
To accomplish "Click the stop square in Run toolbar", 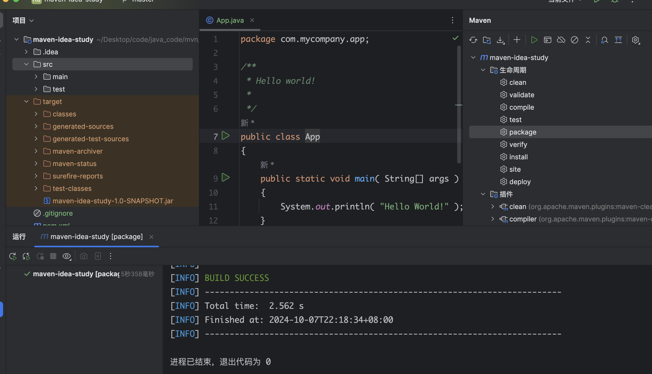I will 53,256.
